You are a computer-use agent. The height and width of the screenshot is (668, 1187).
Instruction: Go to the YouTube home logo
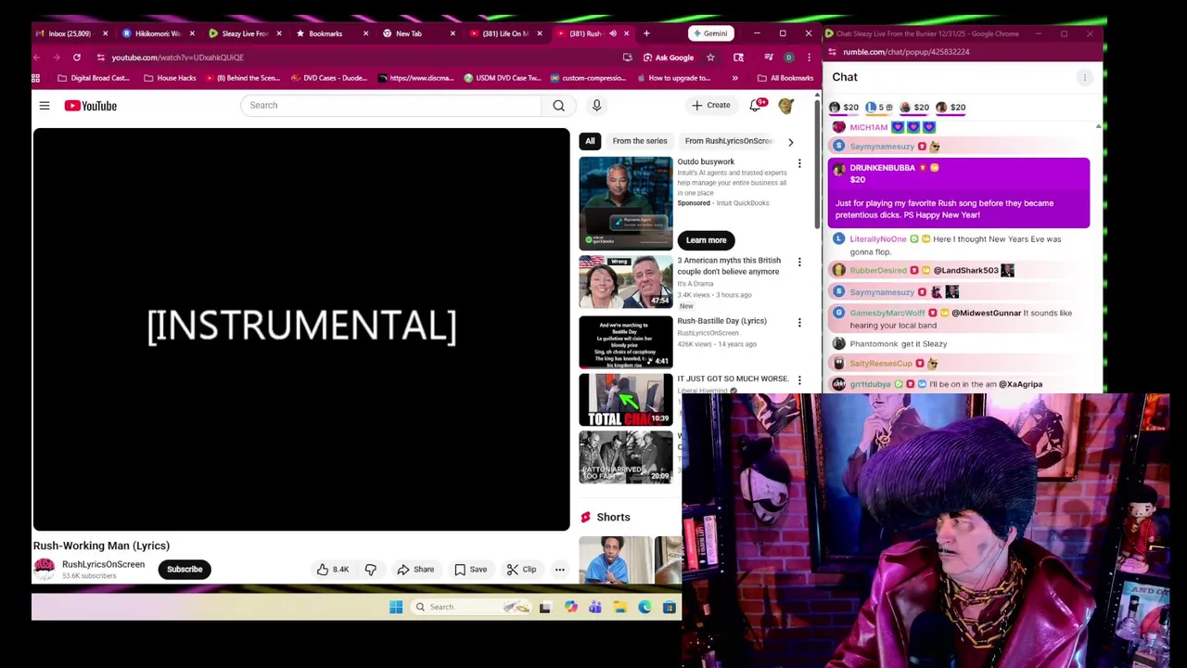click(x=91, y=106)
